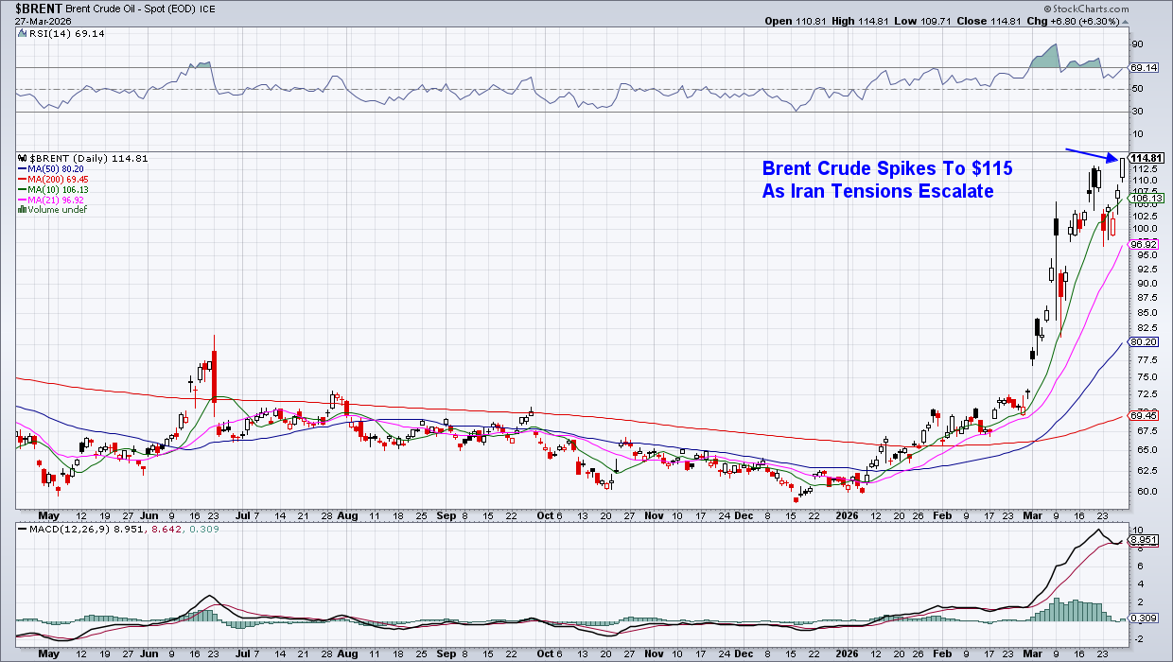Select the 2026 label on the x-axis

[x=848, y=516]
